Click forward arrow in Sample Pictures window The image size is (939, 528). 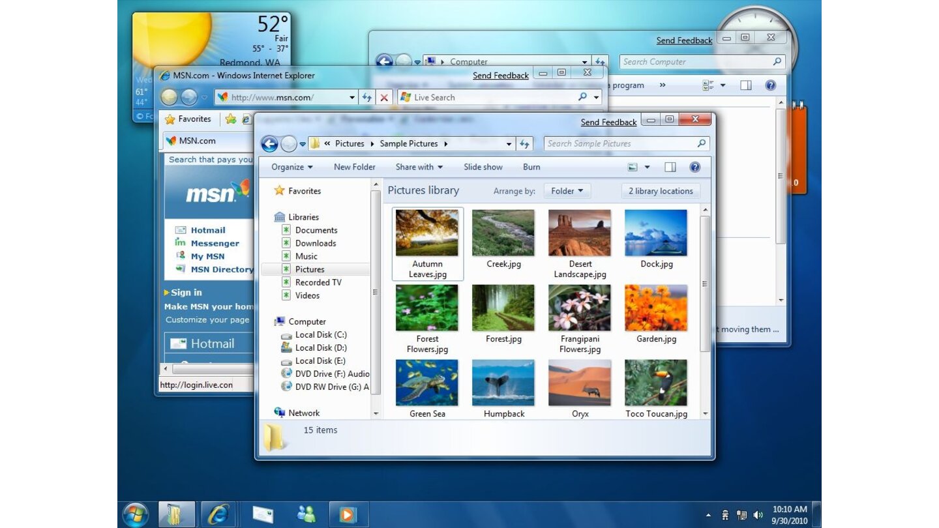(x=288, y=144)
